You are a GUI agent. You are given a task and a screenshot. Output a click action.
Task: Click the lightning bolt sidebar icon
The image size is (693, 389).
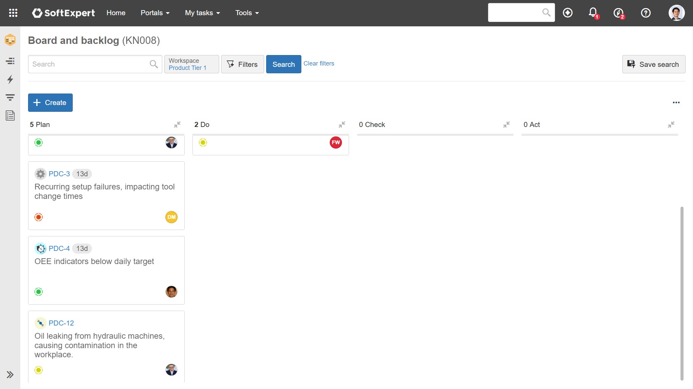tap(10, 79)
